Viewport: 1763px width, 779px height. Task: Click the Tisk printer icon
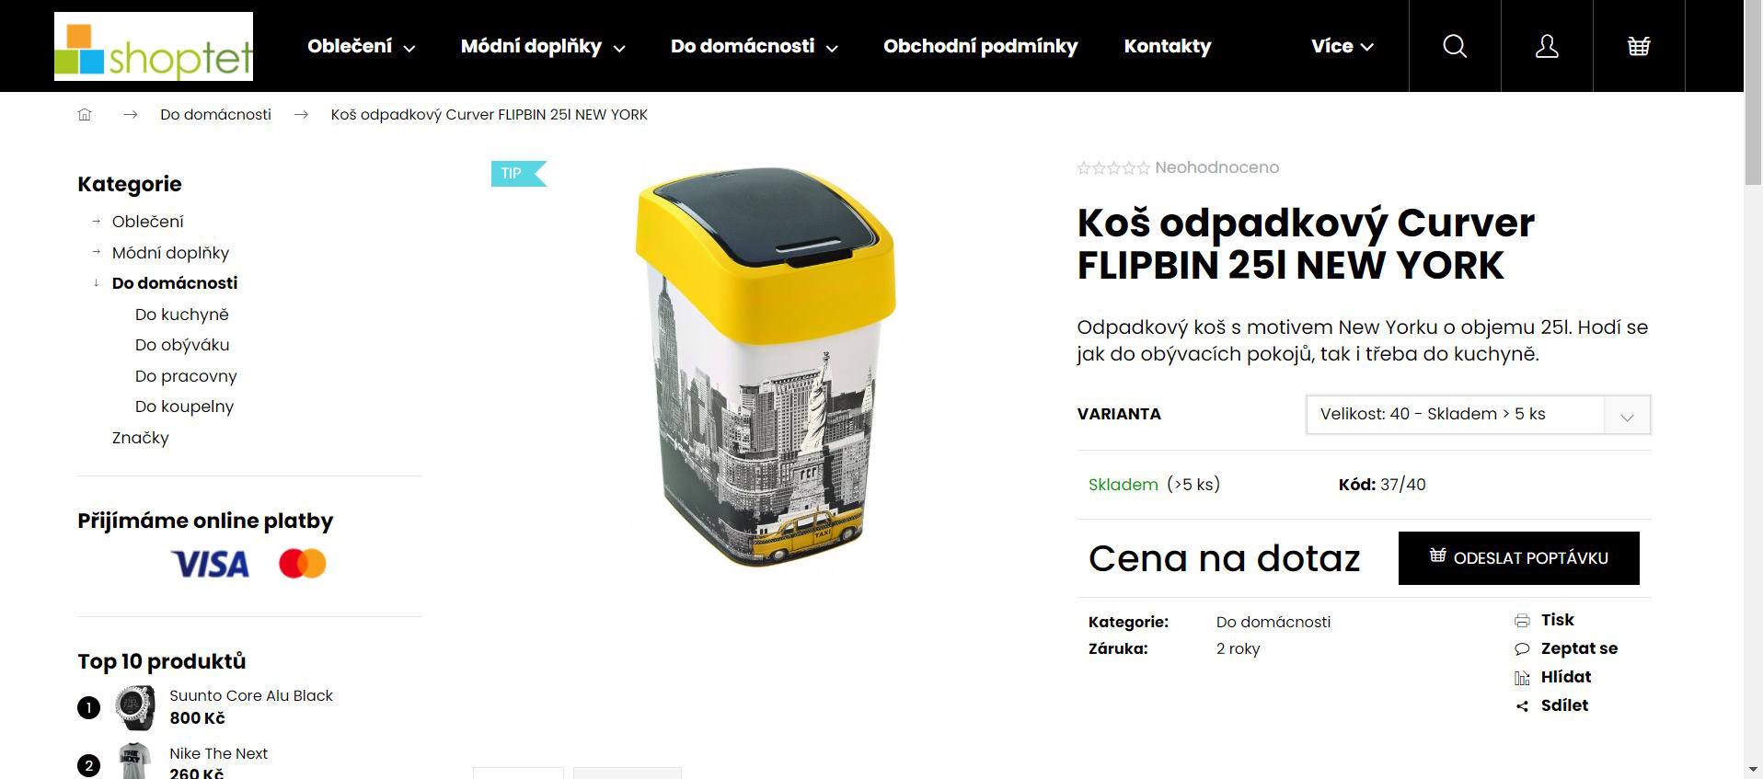tap(1522, 621)
